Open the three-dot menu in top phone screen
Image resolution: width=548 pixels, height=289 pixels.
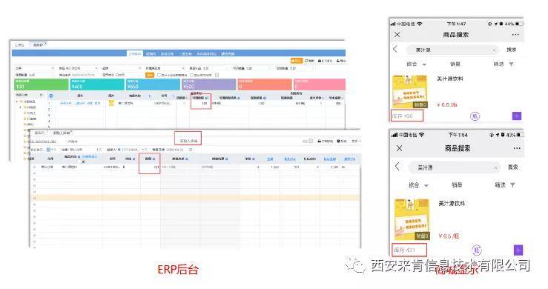click(x=515, y=35)
